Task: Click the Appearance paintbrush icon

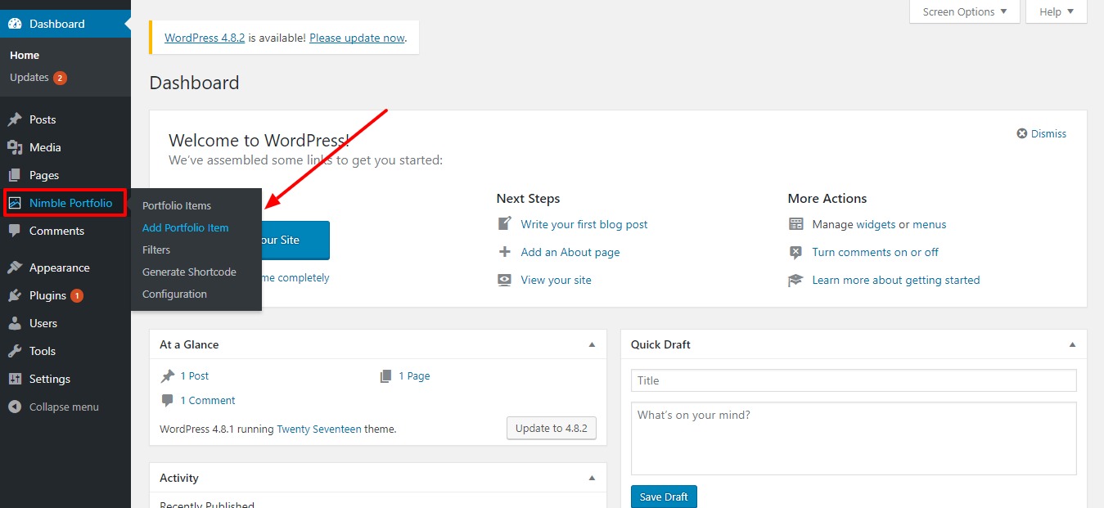Action: click(15, 267)
